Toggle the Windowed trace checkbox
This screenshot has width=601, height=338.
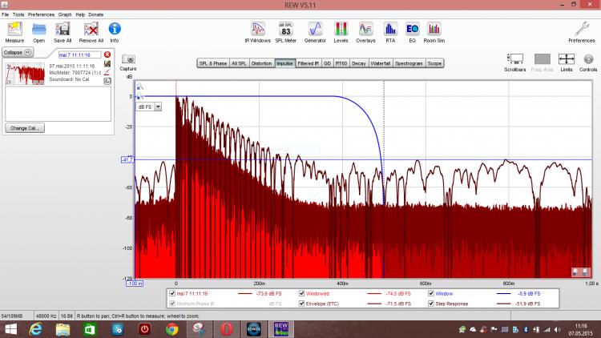click(302, 294)
